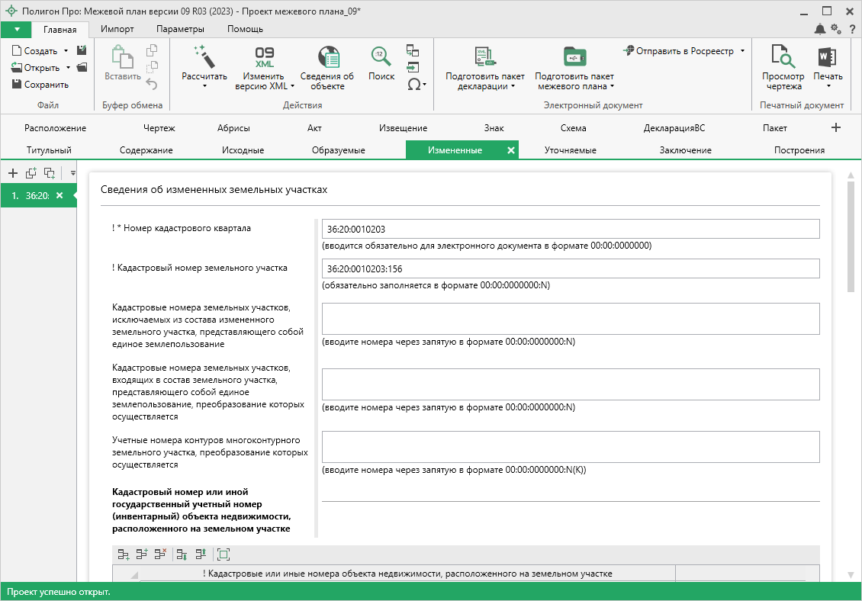Click the Рассчитать magic wand icon
862x601 pixels.
pos(204,56)
